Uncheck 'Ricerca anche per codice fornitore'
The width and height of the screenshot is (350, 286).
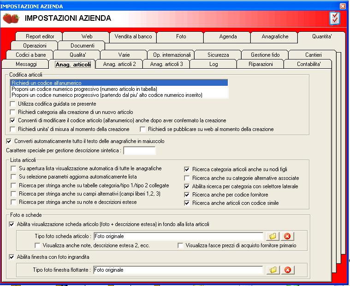click(187, 195)
